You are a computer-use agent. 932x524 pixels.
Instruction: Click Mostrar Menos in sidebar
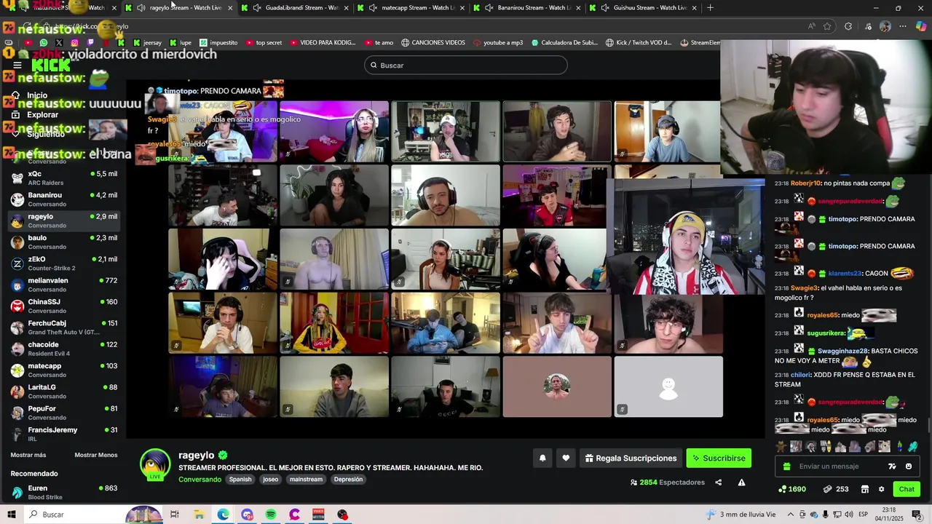pyautogui.click(x=96, y=455)
